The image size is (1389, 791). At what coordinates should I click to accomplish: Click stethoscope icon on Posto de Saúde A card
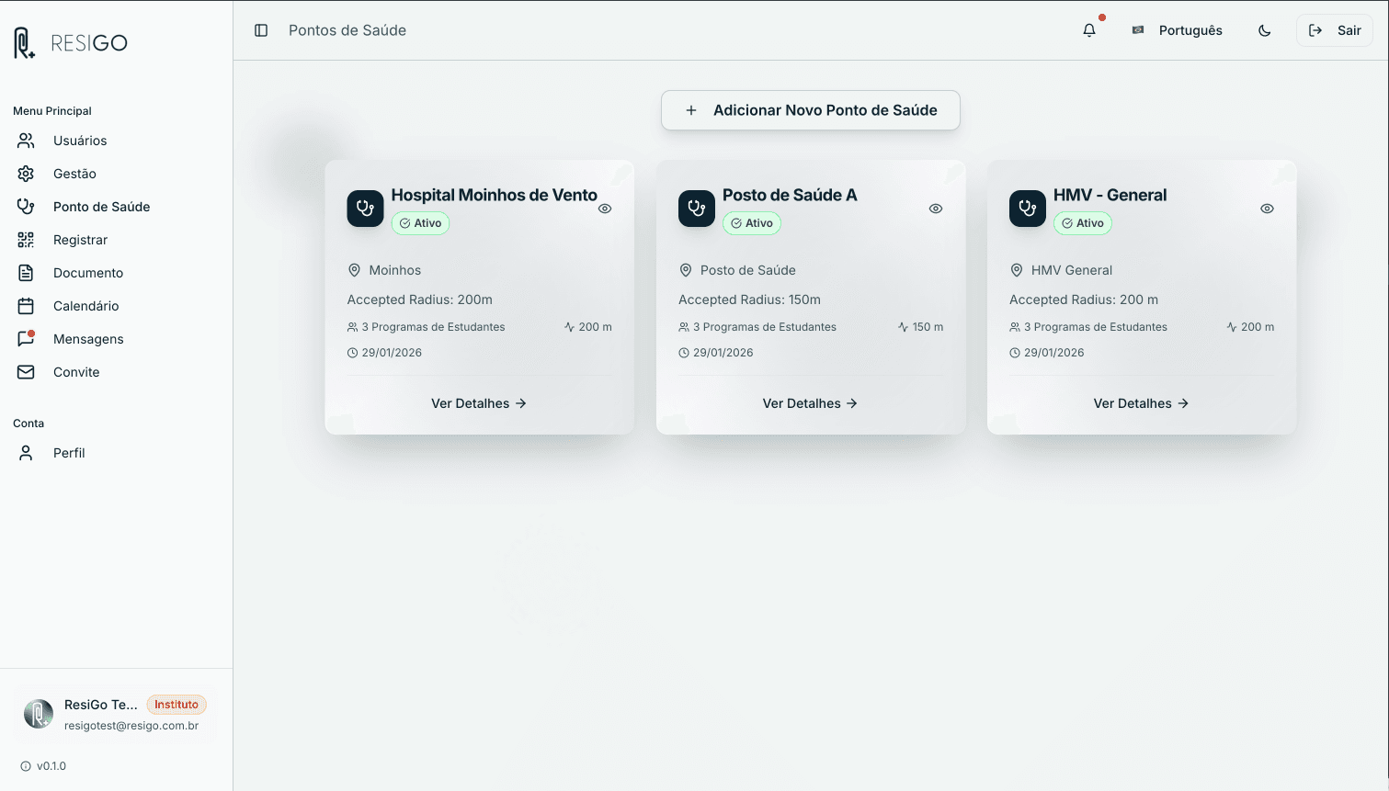click(x=697, y=209)
